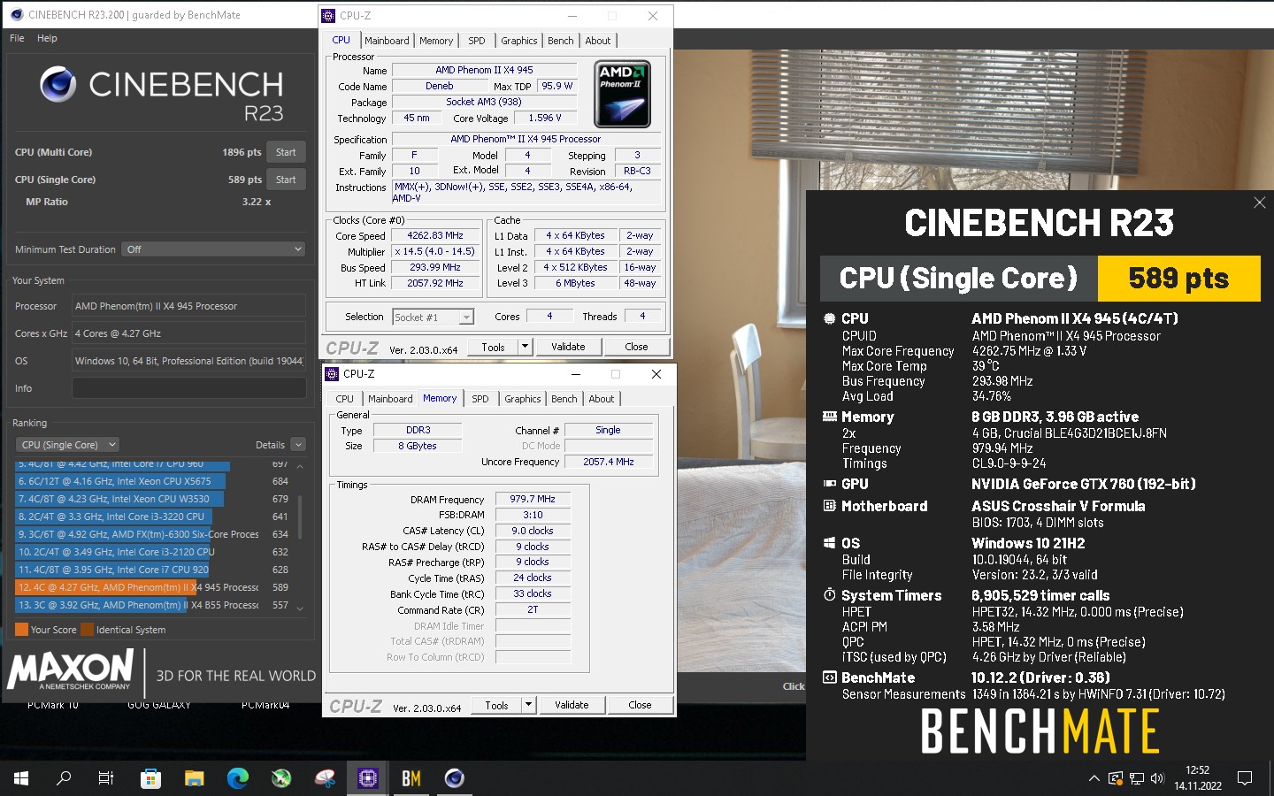The width and height of the screenshot is (1274, 796).
Task: Select ranking row AMD Phenom II X4 B55
Action: tap(152, 605)
